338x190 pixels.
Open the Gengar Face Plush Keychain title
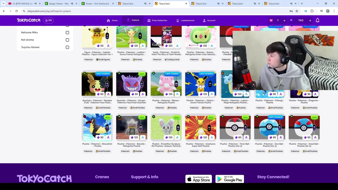132,101
